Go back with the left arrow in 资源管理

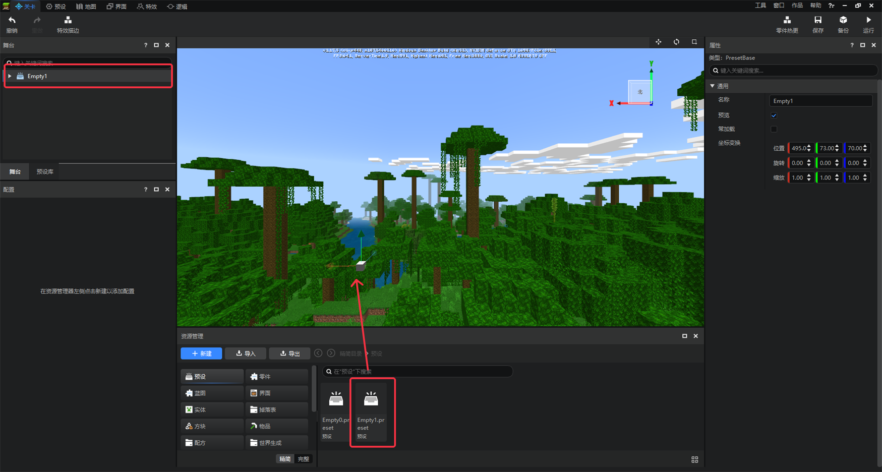tap(318, 353)
